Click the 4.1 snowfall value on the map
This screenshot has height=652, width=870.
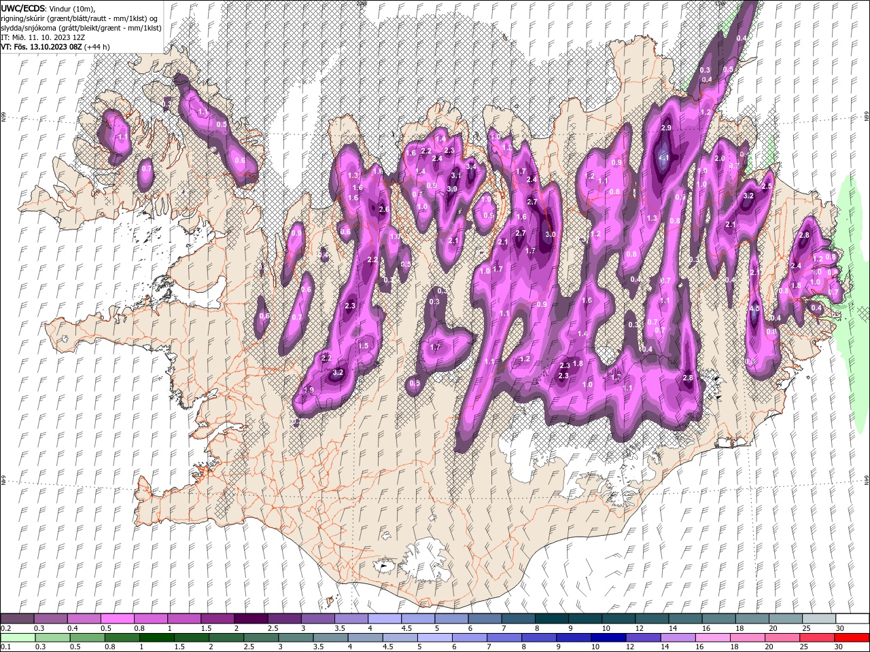pos(664,158)
